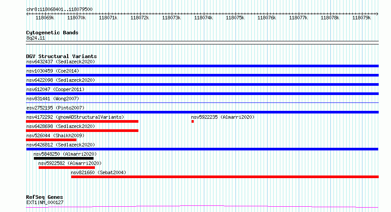This screenshot has width=391, height=212.
Task: Open nsv6426812 (Sedlazeck2020) variant label
Action: 61,145
